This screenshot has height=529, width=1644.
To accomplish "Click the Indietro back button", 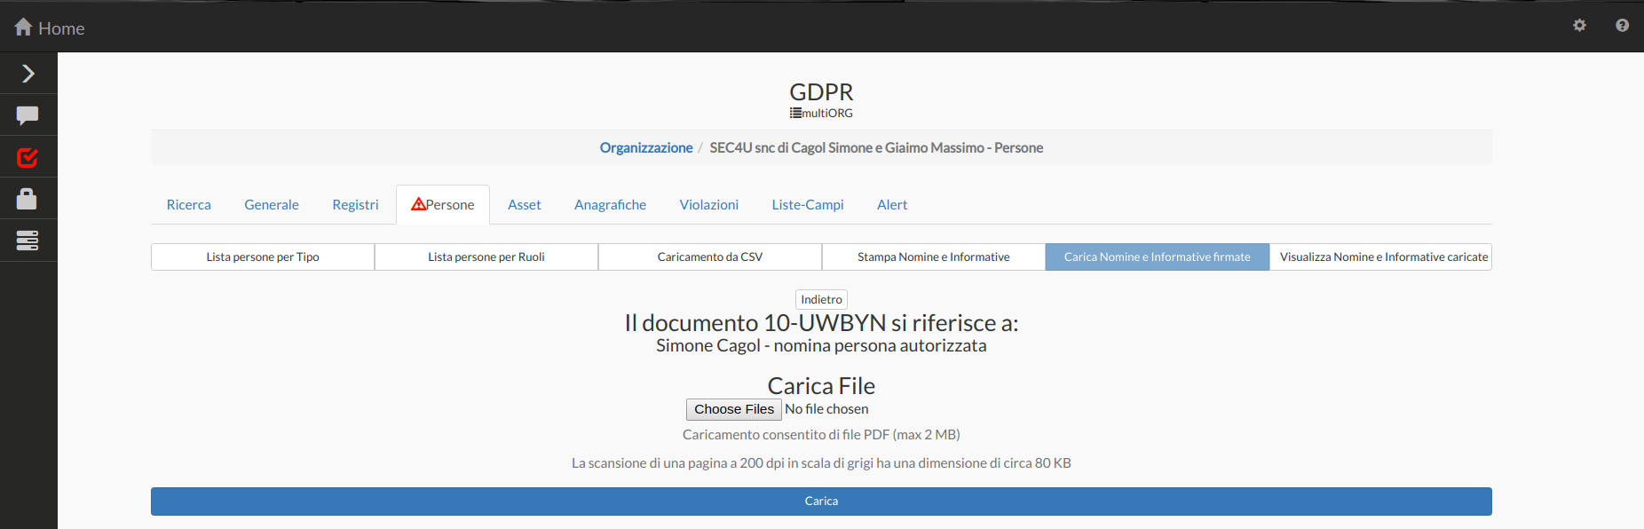I will pyautogui.click(x=821, y=299).
